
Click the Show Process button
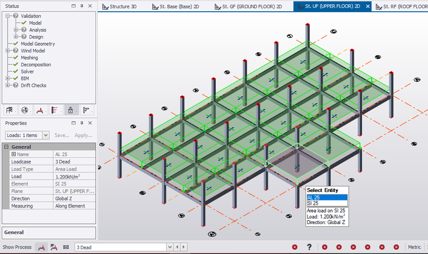coord(17,247)
